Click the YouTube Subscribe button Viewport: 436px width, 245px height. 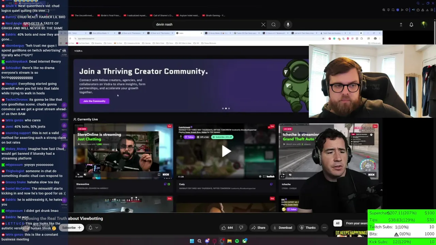(x=72, y=228)
